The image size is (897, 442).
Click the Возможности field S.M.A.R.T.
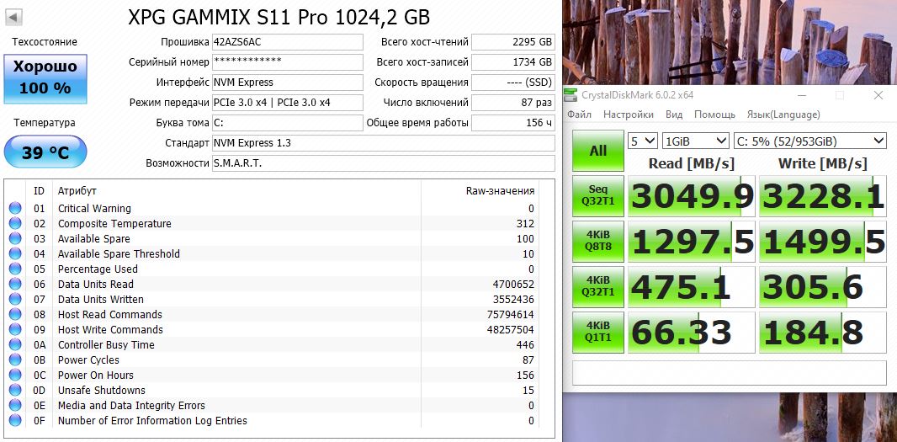pyautogui.click(x=383, y=163)
